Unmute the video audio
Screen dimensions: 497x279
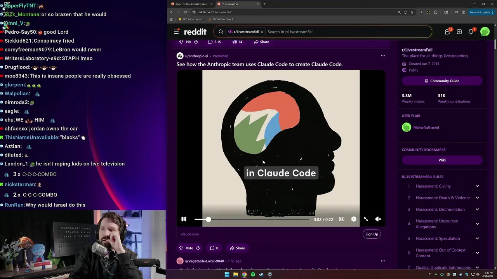(x=378, y=219)
